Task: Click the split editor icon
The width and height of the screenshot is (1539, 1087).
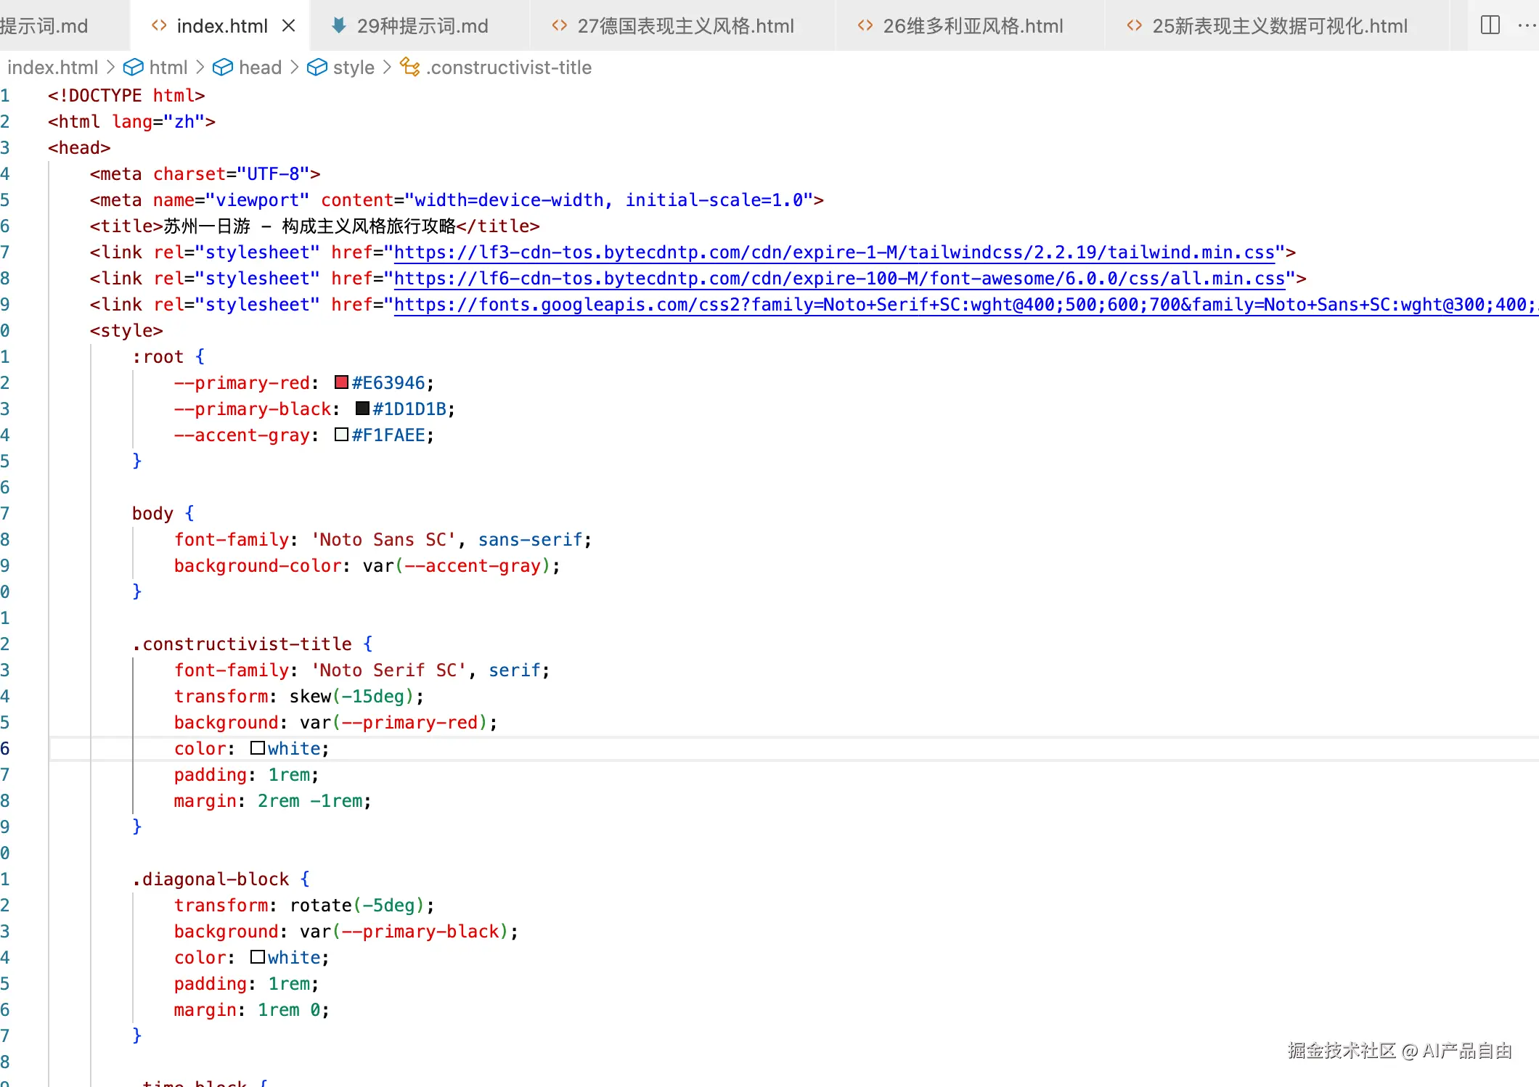Action: [1490, 25]
